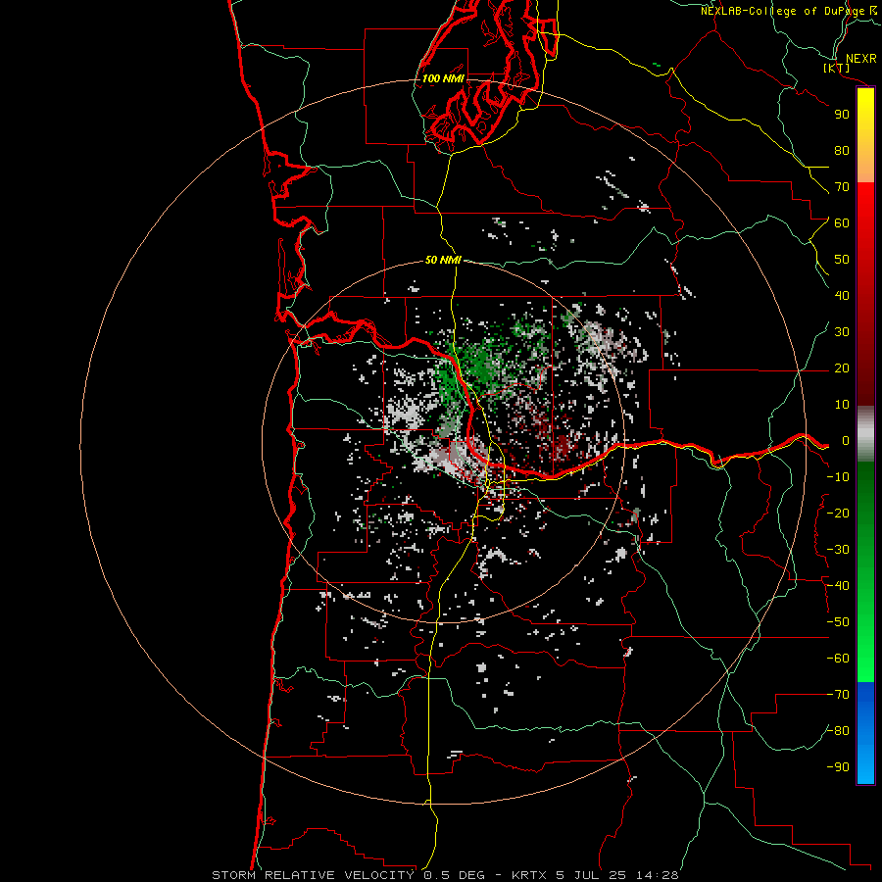Select the 60 value on velocity scale
The height and width of the screenshot is (882, 882).
pos(842,222)
